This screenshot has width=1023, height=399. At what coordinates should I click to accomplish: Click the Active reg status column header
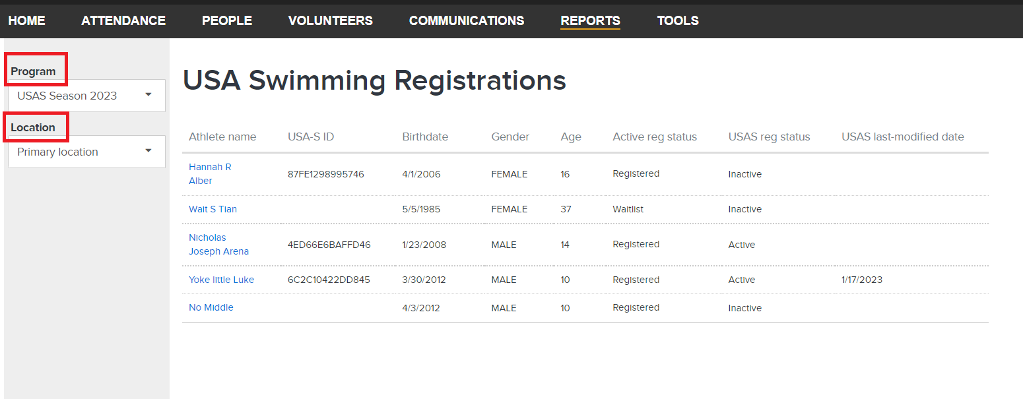click(655, 137)
